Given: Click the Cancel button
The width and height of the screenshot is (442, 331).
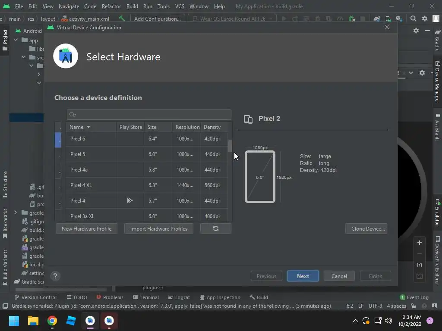Looking at the screenshot, I should pos(339,276).
